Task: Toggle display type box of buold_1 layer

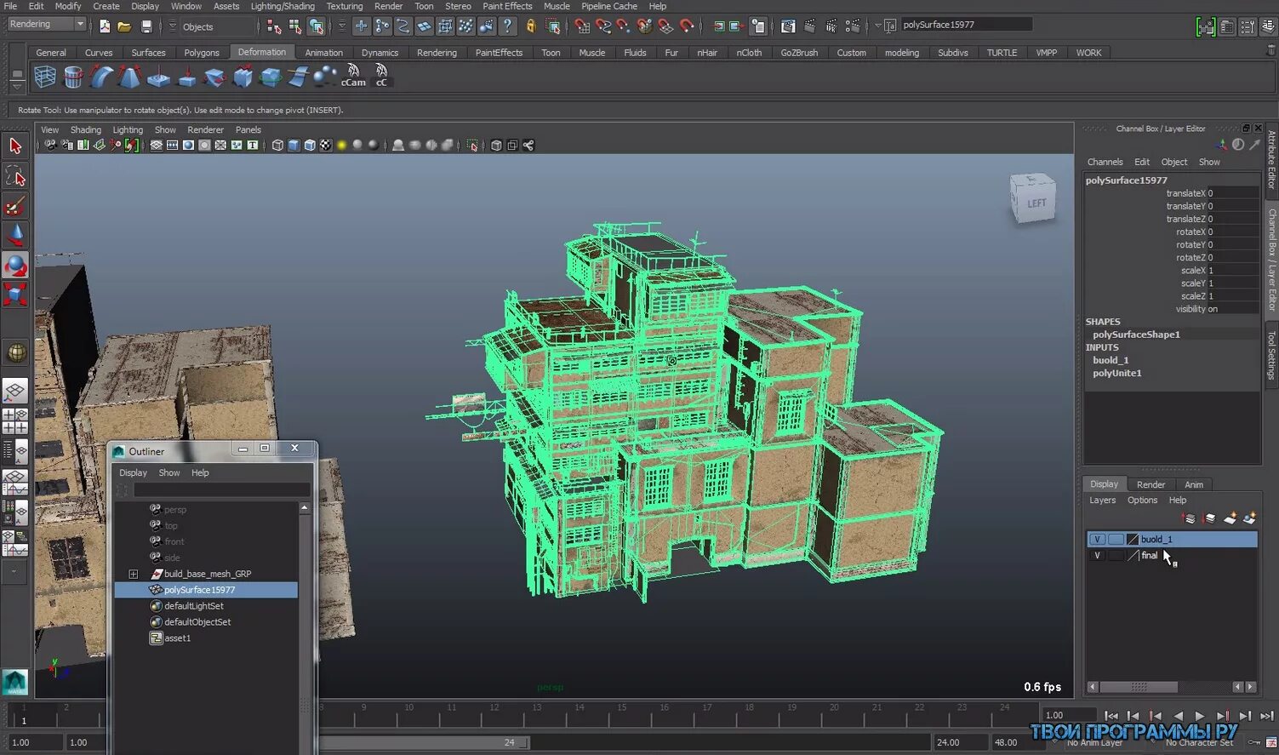Action: 1116,540
